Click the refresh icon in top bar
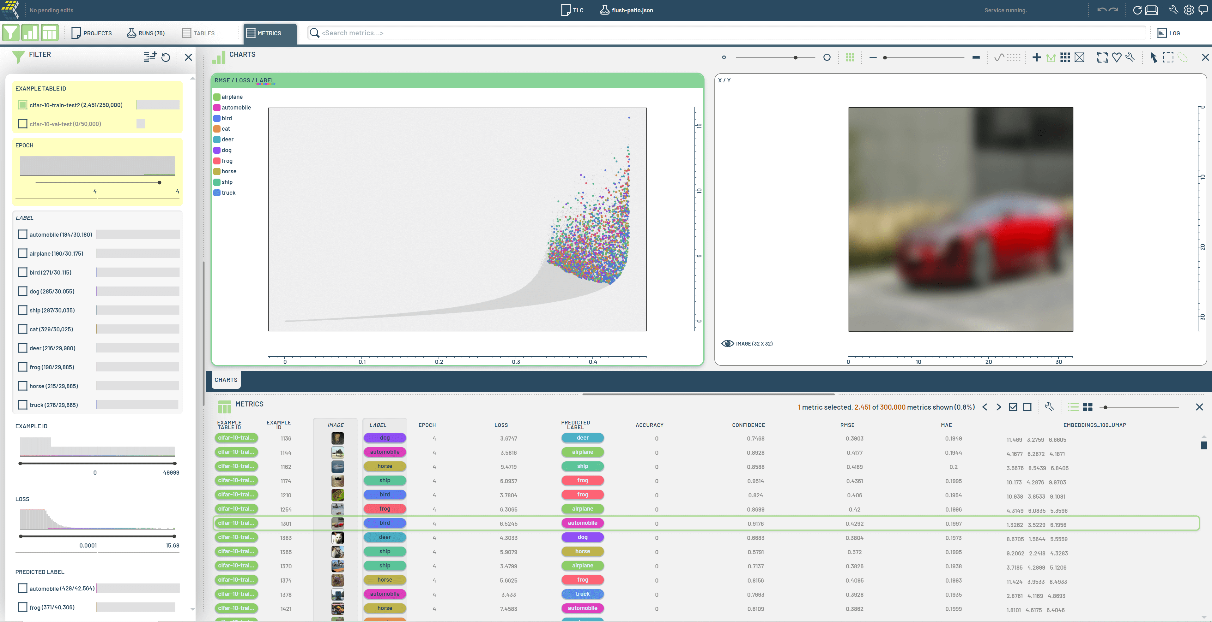 1137,10
